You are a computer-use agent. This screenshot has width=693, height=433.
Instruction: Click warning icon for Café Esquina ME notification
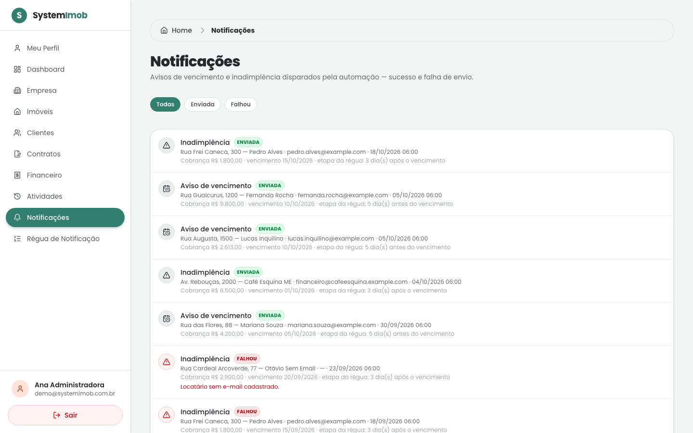167,275
